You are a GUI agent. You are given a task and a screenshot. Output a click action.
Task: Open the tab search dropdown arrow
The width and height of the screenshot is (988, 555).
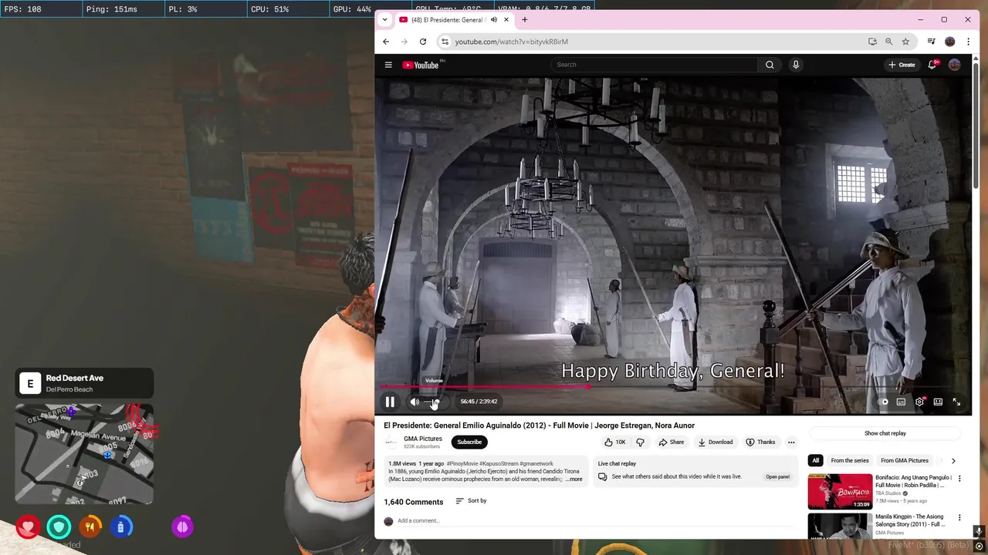pyautogui.click(x=385, y=19)
